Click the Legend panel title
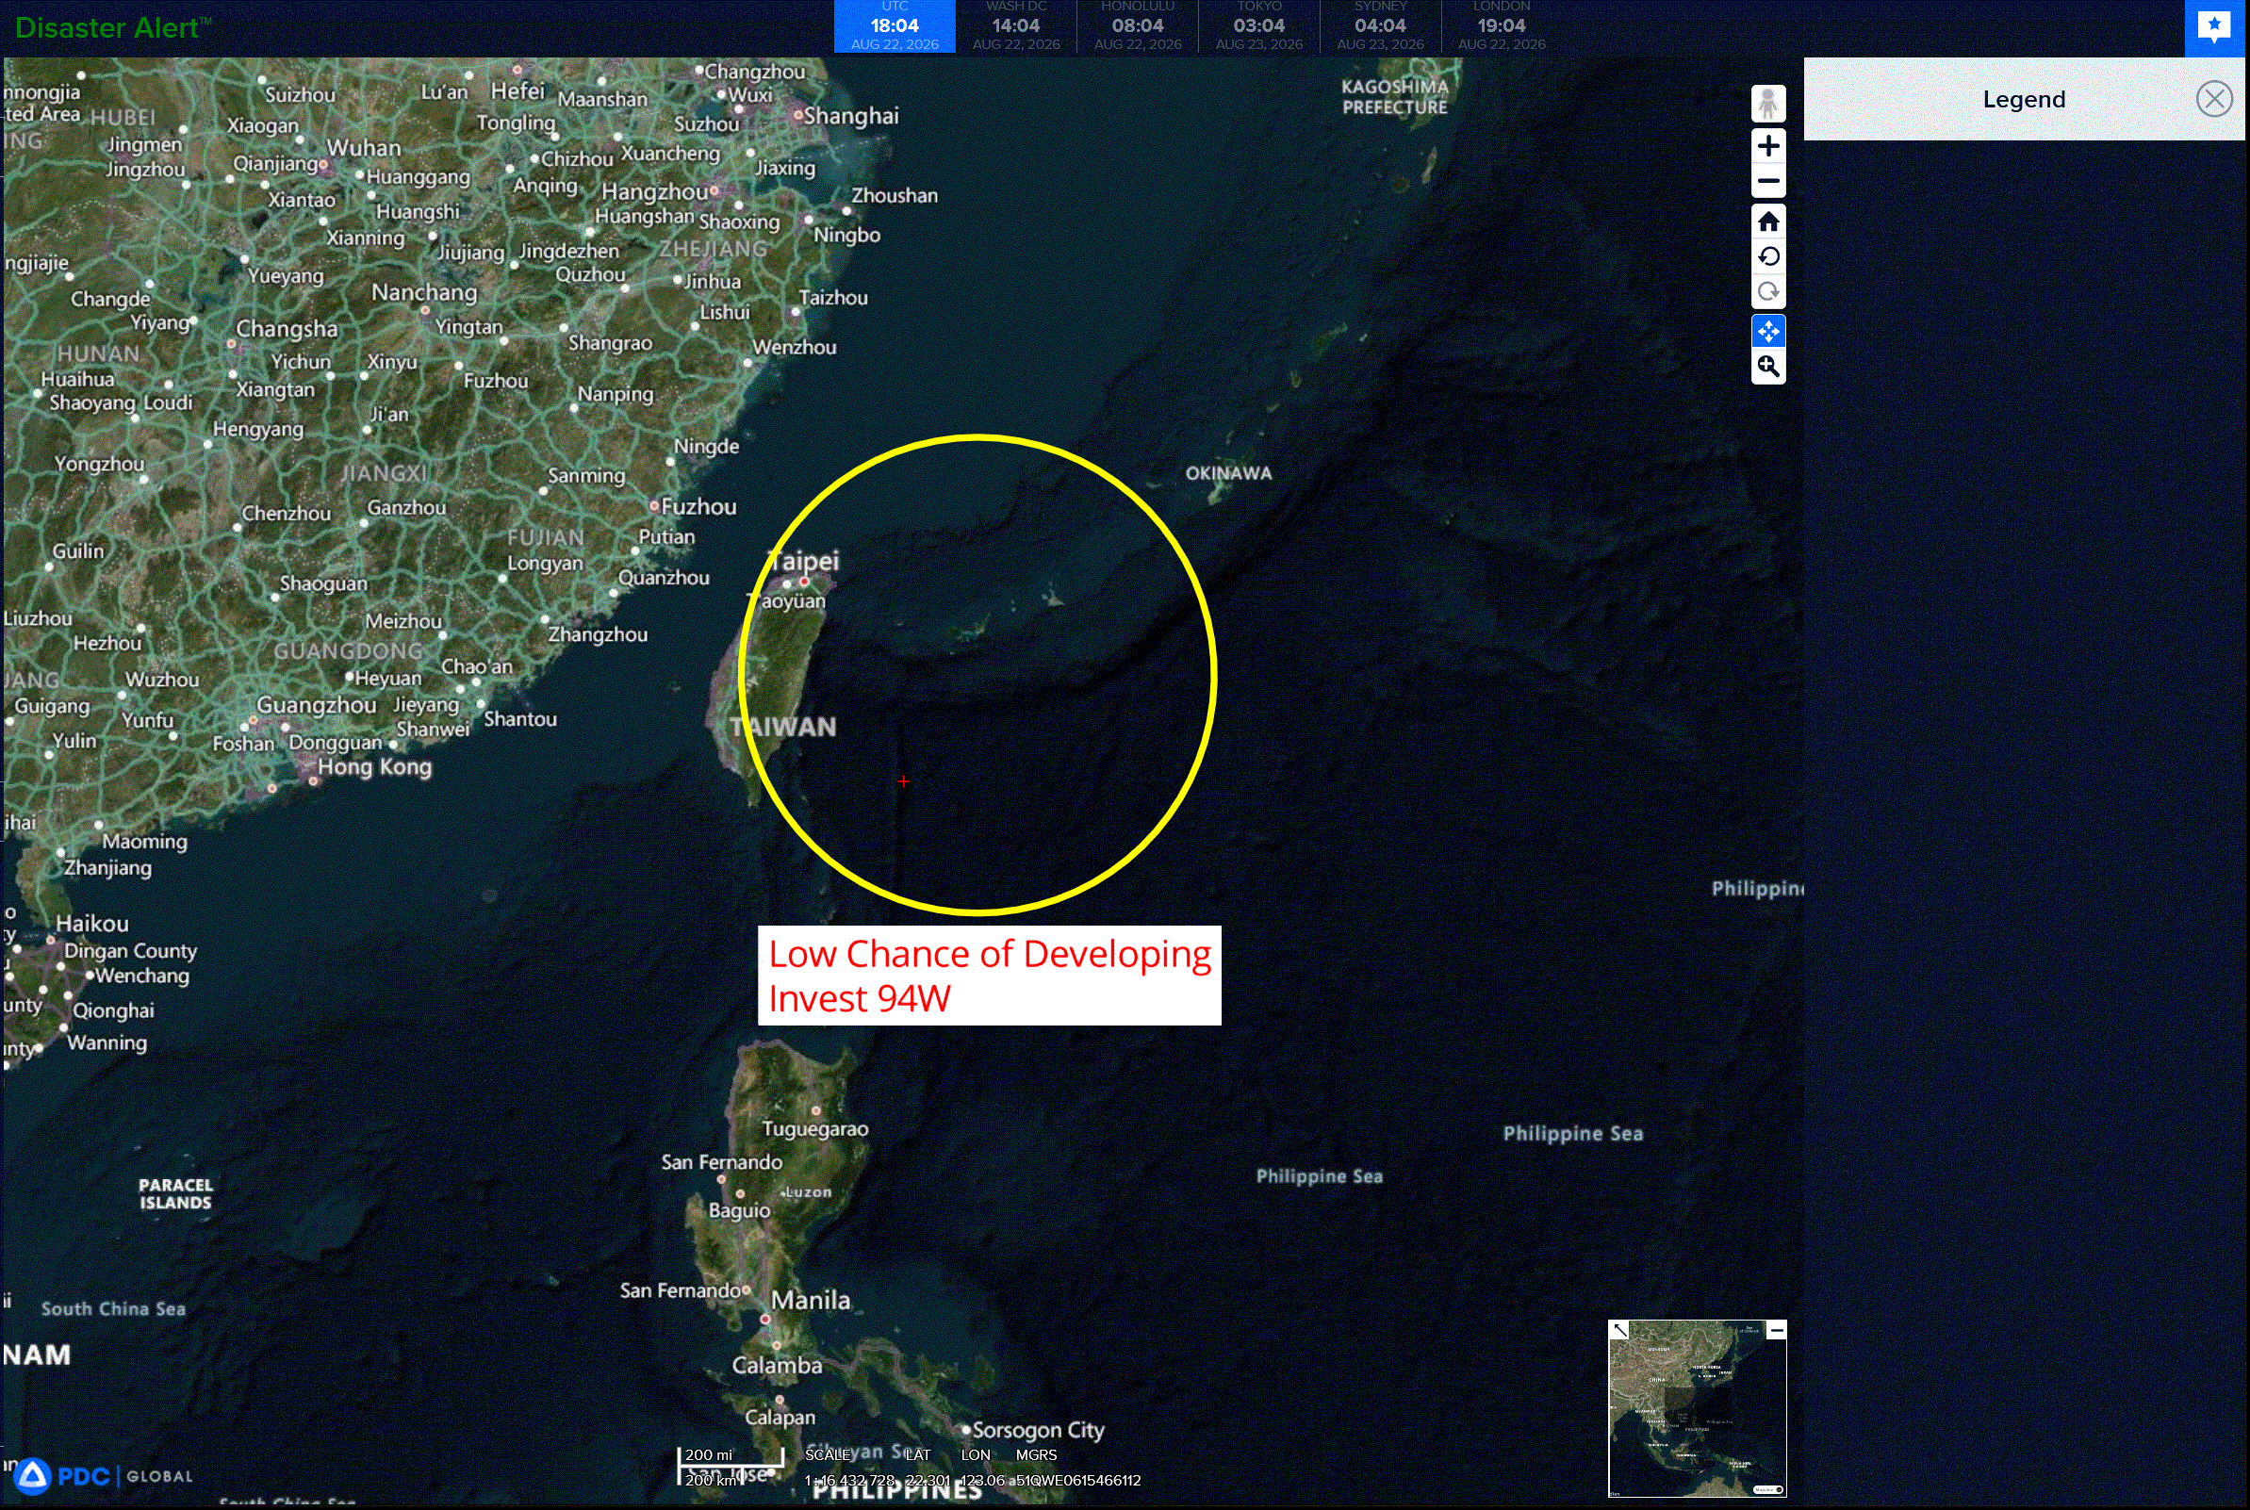This screenshot has height=1510, width=2250. [x=2024, y=99]
